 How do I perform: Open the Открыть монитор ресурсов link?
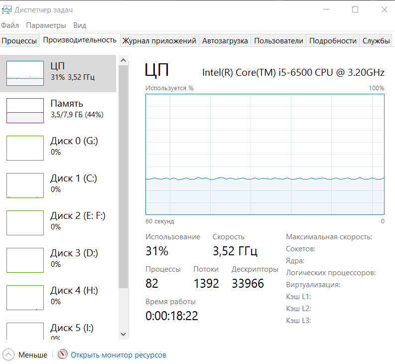[119, 355]
